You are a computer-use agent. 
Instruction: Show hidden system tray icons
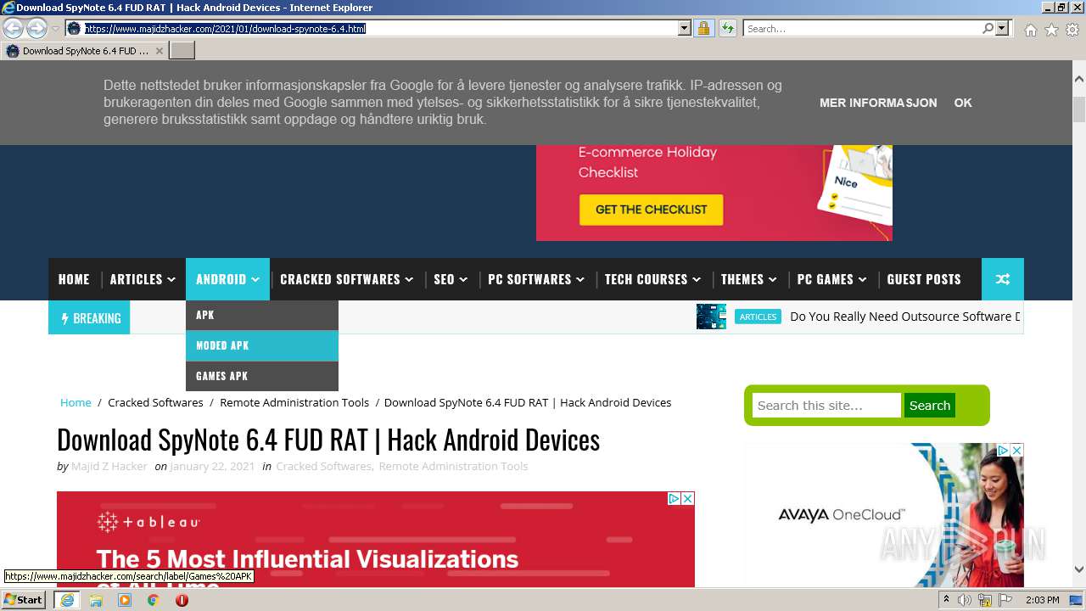click(x=946, y=600)
